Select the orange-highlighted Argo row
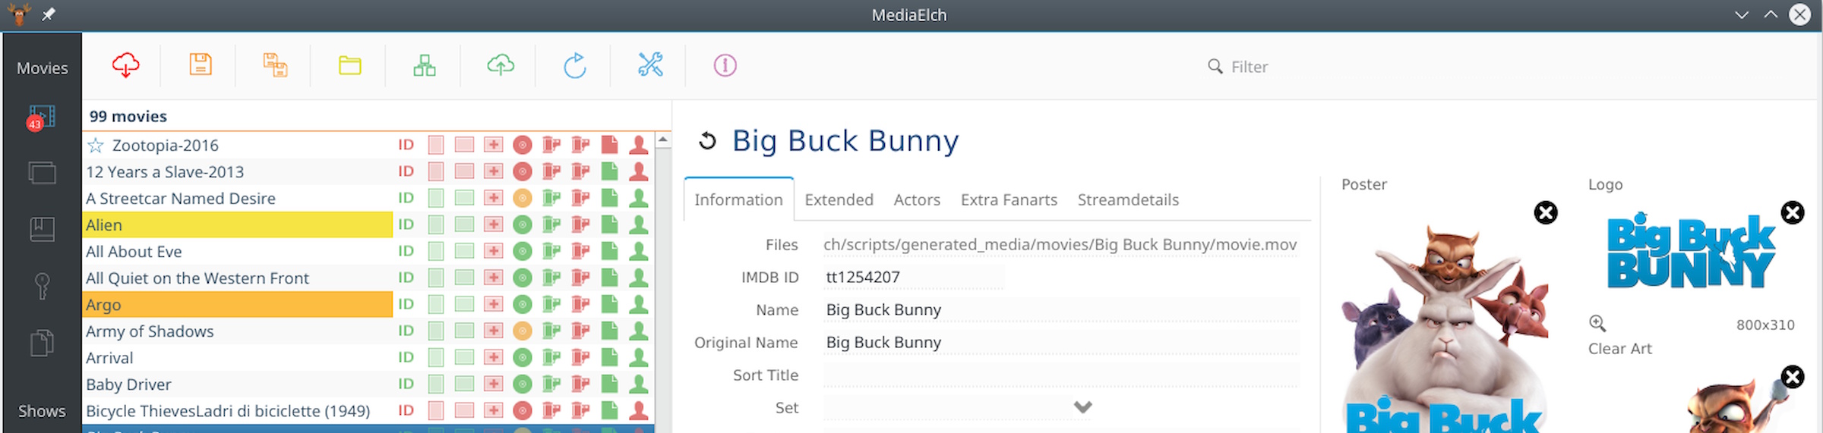The height and width of the screenshot is (433, 1823). click(x=238, y=304)
